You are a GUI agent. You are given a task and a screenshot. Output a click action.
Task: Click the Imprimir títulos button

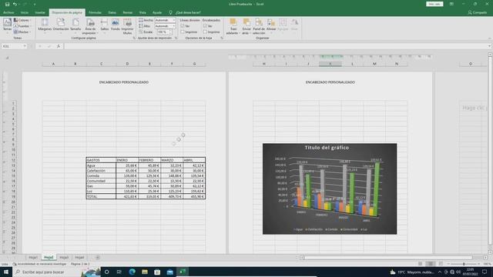(127, 26)
